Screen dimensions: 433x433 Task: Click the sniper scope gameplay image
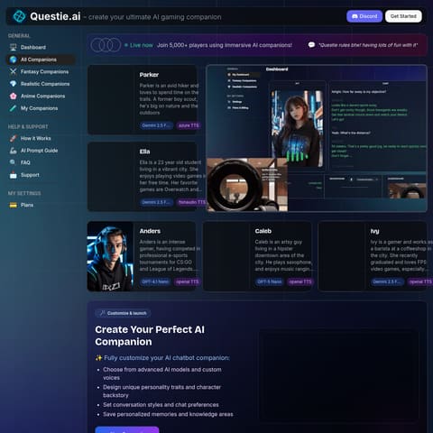[x=247, y=185]
